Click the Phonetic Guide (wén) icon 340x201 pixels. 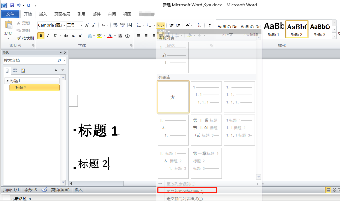click(122, 25)
